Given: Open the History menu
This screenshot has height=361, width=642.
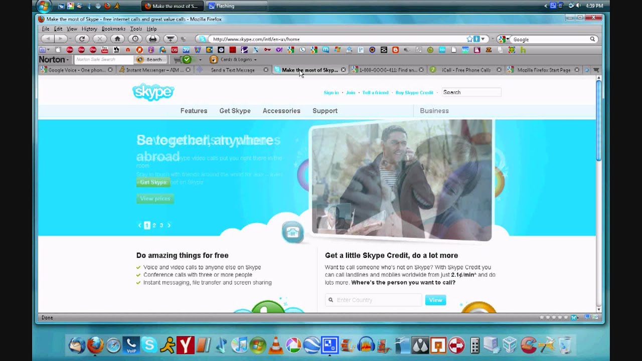Looking at the screenshot, I should pyautogui.click(x=89, y=29).
